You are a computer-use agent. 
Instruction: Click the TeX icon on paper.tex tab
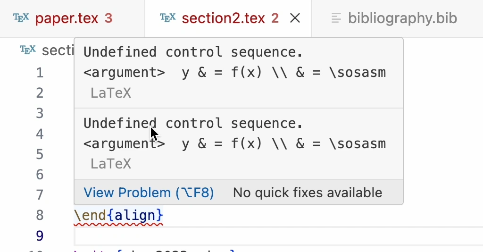(21, 18)
